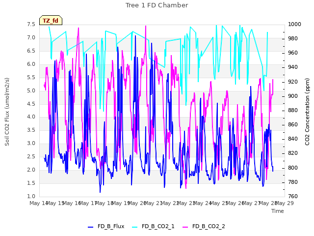Click the May 29 x-axis tick label
This screenshot has height=236, width=314.
click(x=285, y=203)
